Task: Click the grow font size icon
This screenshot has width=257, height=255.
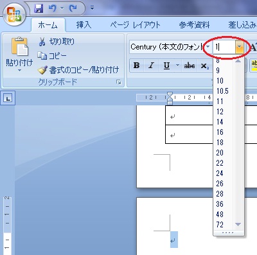Action: pos(254,47)
